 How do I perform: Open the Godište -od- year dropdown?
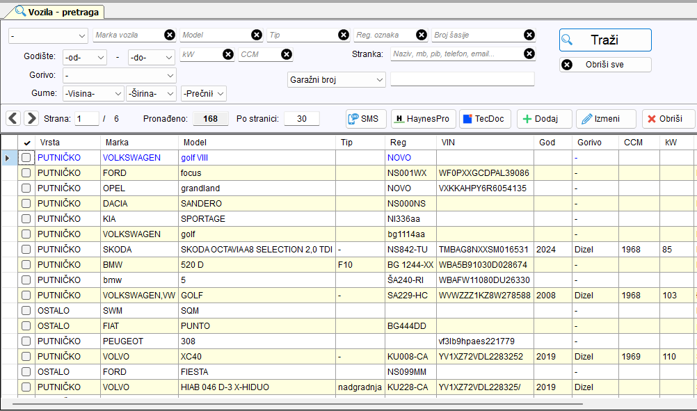85,57
